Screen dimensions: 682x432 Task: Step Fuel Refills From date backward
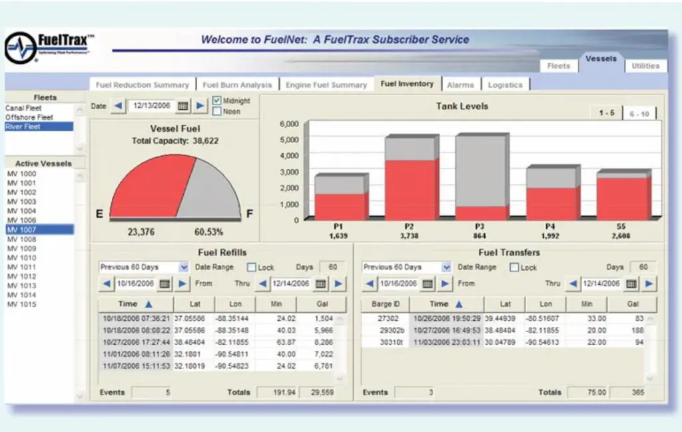tap(107, 284)
